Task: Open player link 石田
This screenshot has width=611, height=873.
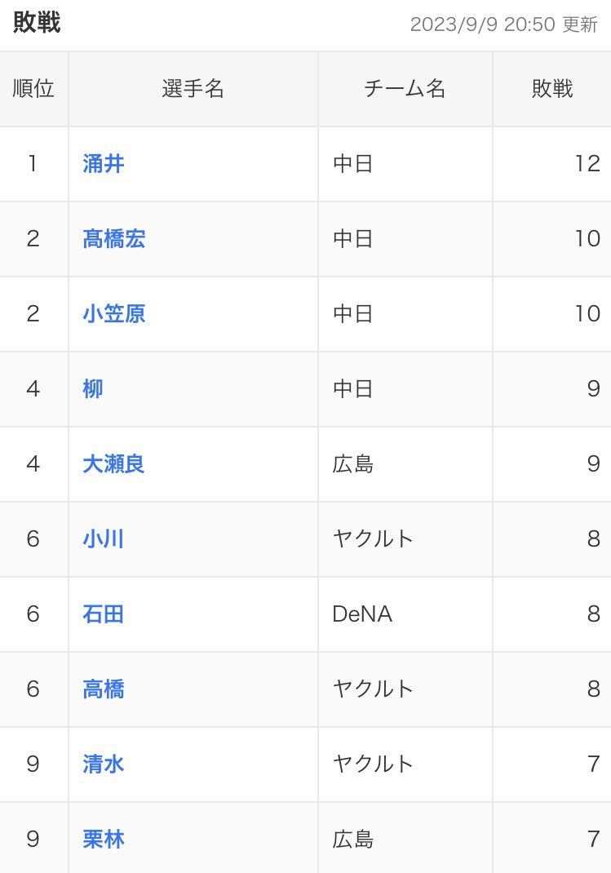Action: (x=103, y=614)
